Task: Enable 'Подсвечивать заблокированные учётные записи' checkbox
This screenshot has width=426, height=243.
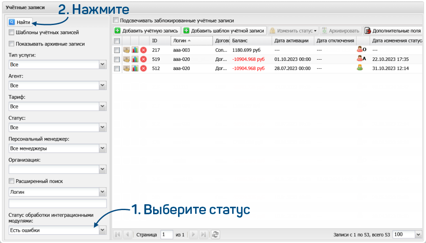Action: coord(116,20)
